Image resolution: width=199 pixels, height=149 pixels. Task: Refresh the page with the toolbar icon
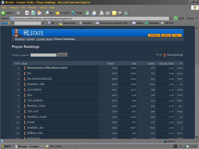point(33,13)
